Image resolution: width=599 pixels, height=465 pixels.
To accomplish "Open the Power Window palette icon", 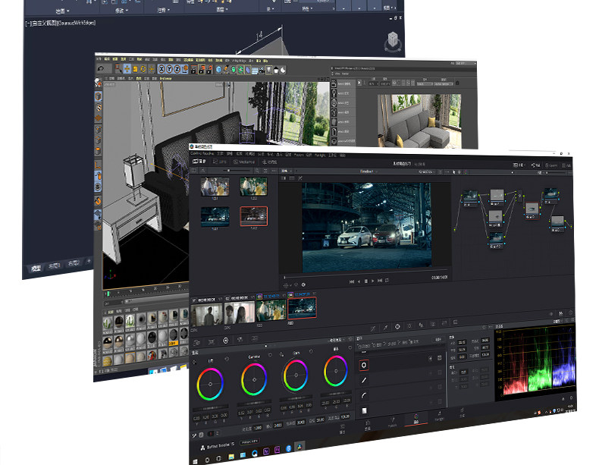I will pyautogui.click(x=397, y=326).
